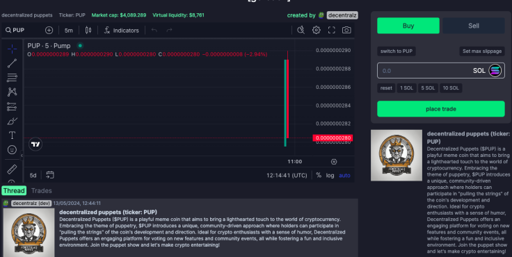Open timezone menu at 12:14:41 (UTC)

287,176
